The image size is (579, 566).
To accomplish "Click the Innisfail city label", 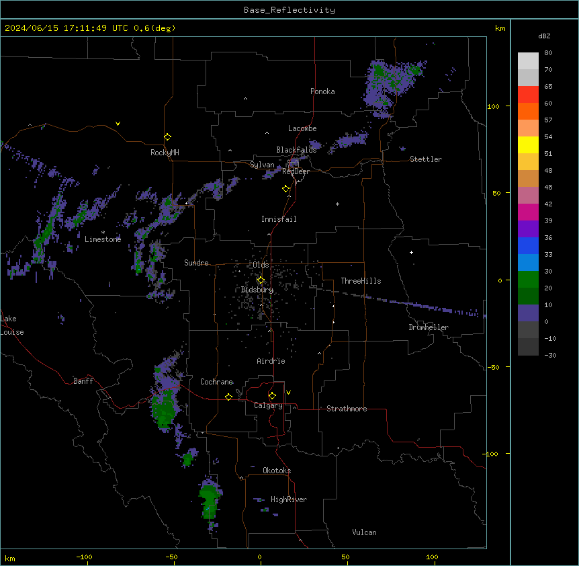I will (x=279, y=219).
